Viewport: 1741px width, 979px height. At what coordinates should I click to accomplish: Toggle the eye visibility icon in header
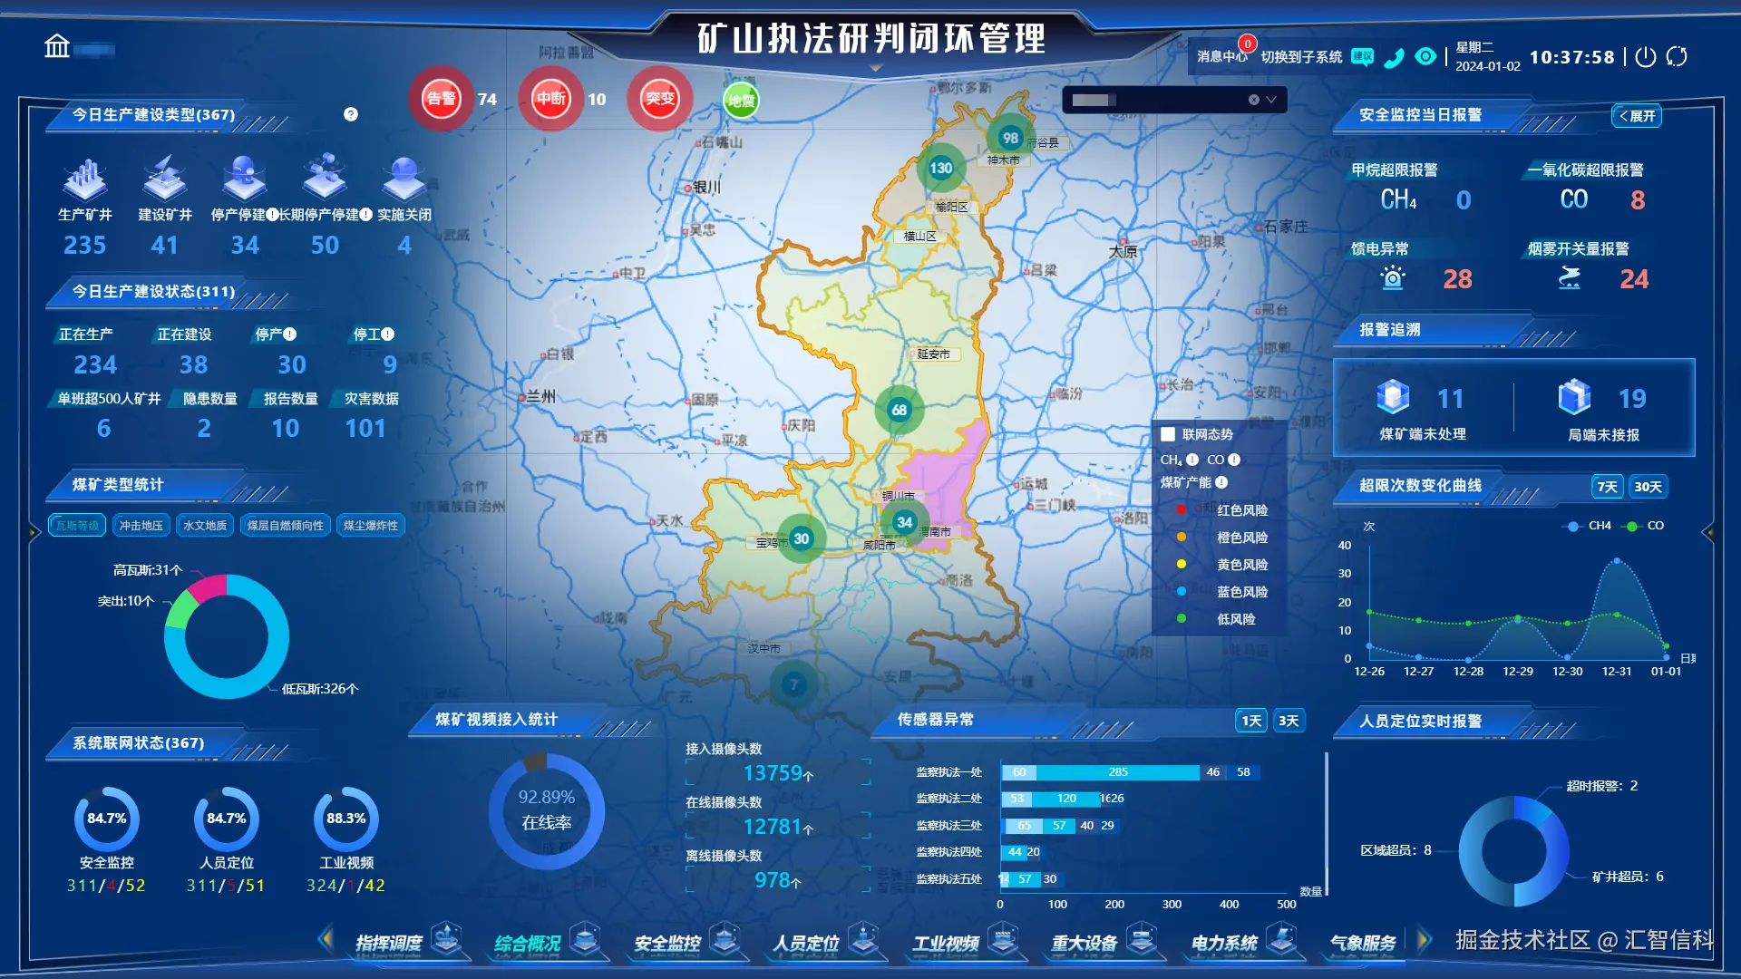[1425, 56]
